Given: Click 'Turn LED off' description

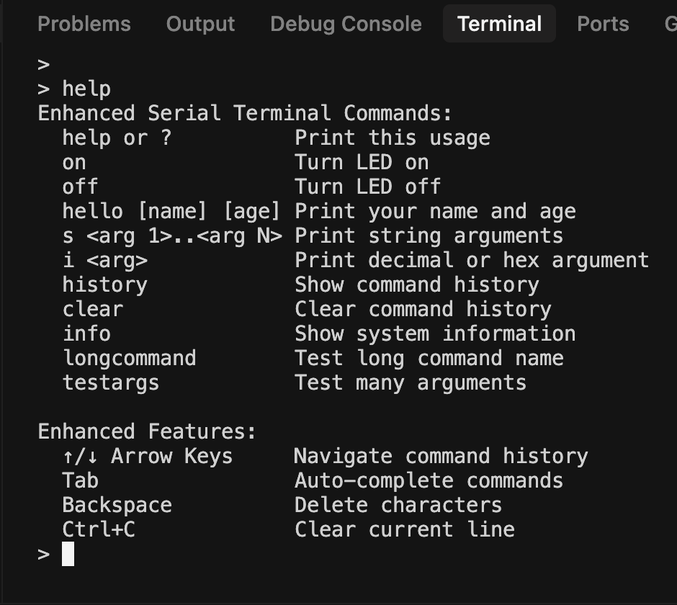Looking at the screenshot, I should (367, 187).
